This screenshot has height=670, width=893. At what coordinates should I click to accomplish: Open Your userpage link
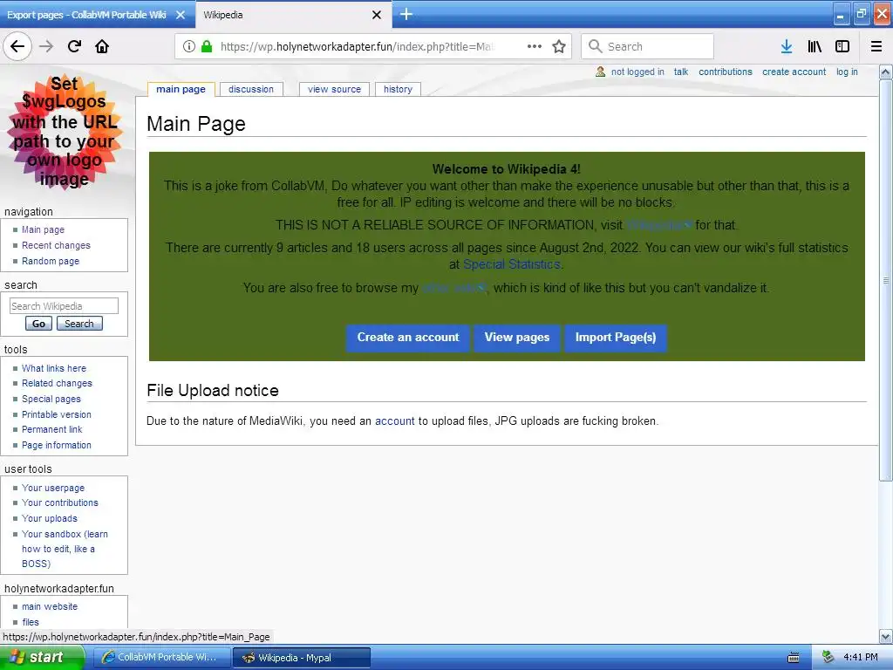[x=53, y=488]
